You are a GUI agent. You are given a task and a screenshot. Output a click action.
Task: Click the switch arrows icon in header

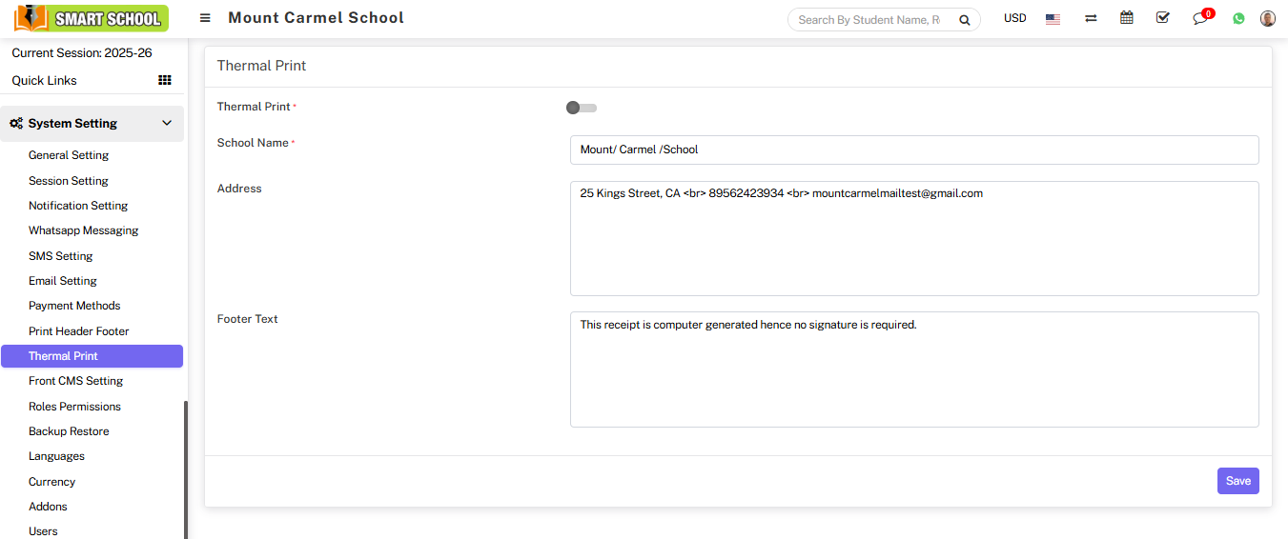click(x=1091, y=18)
